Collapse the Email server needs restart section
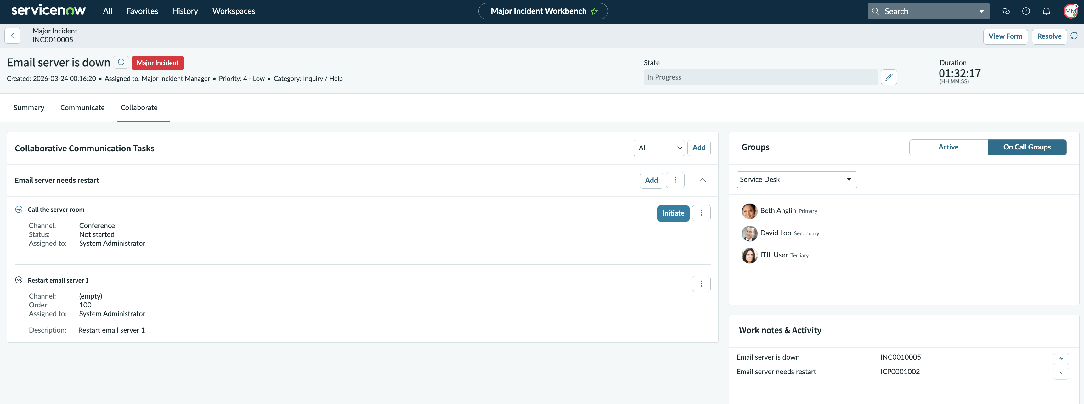1084x404 pixels. [x=702, y=180]
